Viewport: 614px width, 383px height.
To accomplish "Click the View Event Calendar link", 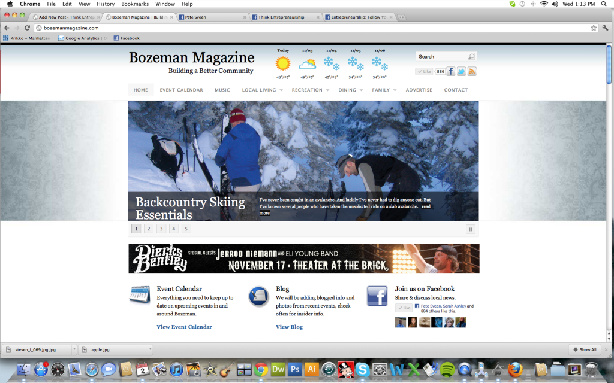I will pos(185,327).
